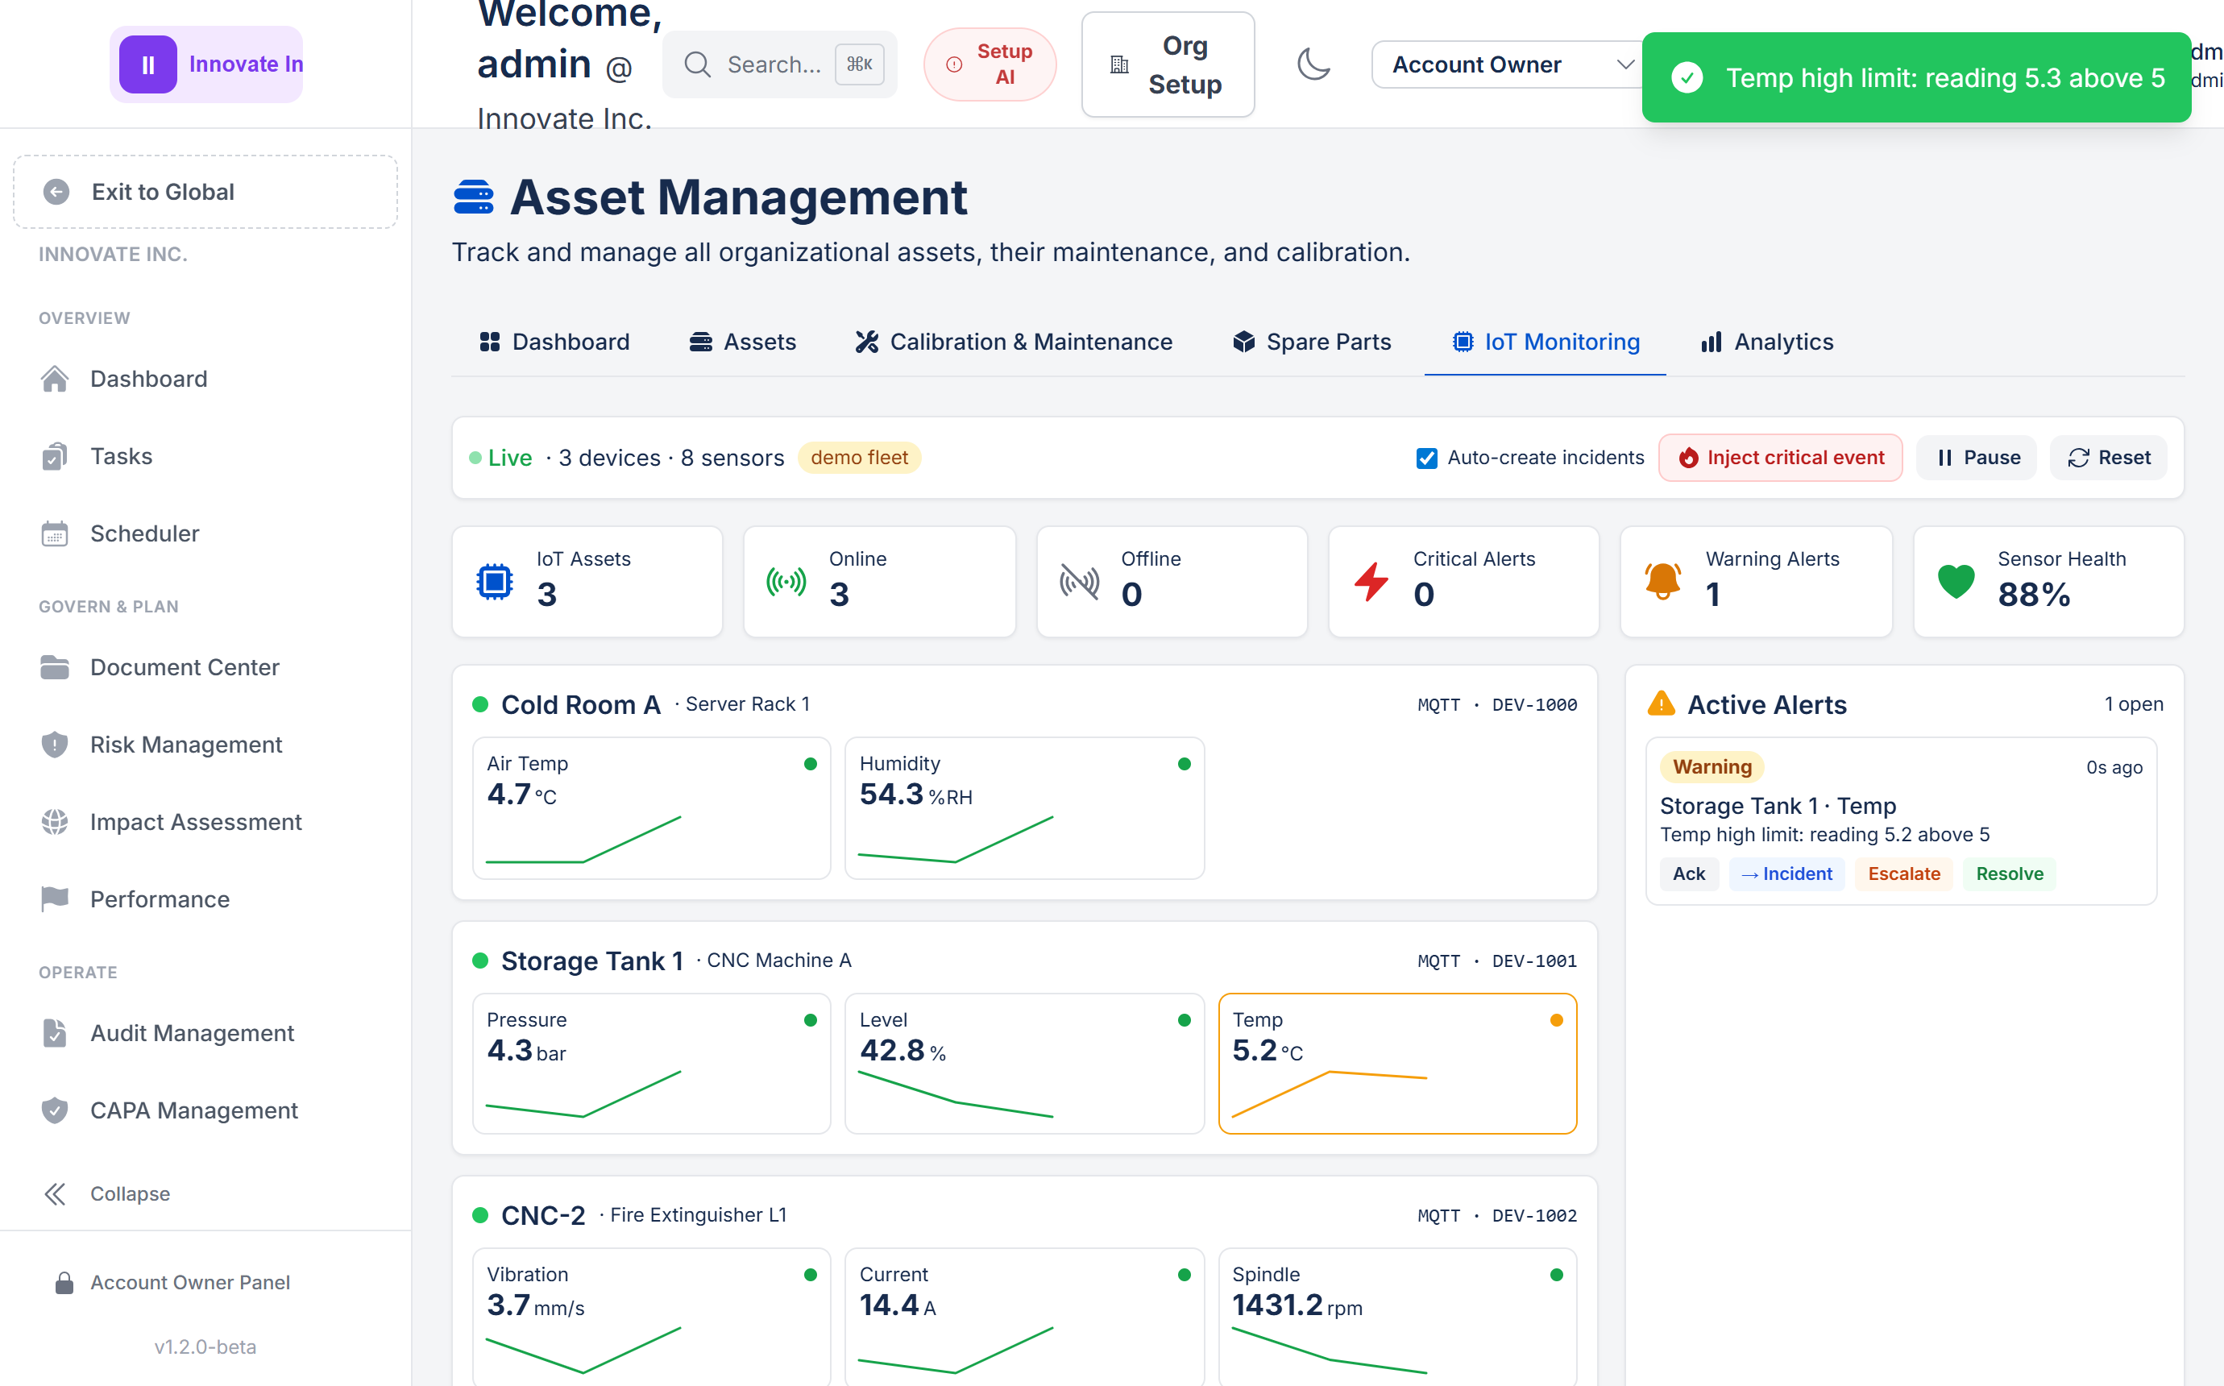This screenshot has height=1386, width=2224.
Task: Escalate the Storage Tank 1 warning
Action: click(1903, 874)
